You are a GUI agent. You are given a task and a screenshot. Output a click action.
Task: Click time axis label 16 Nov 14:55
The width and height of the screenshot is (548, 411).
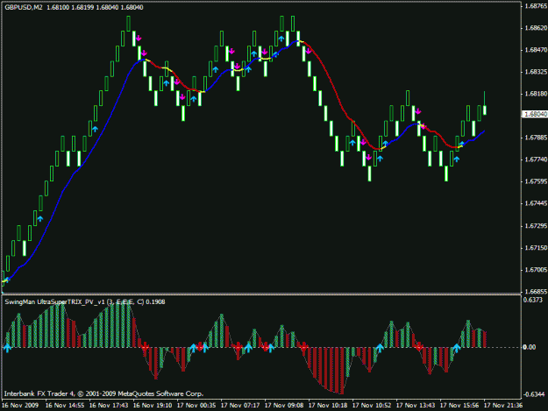coord(65,406)
